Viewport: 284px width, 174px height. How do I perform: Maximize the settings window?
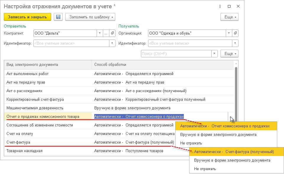(229, 6)
